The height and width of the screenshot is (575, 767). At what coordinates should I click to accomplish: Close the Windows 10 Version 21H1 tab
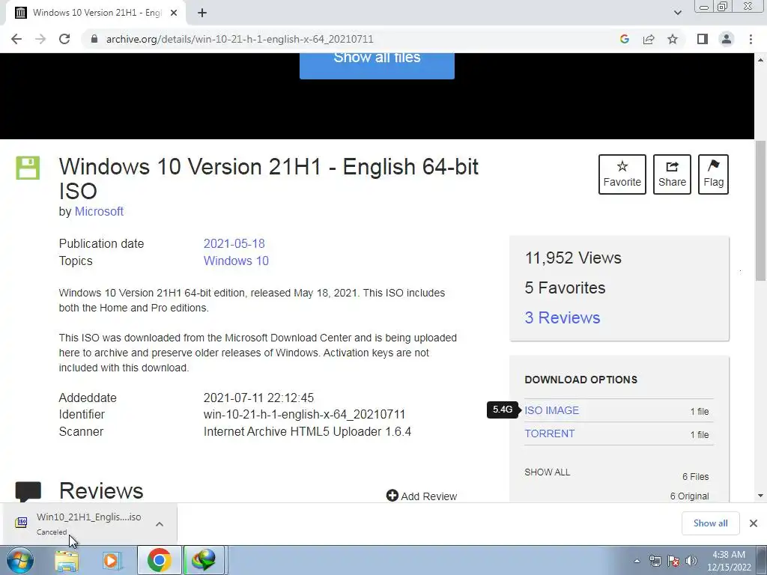(174, 13)
